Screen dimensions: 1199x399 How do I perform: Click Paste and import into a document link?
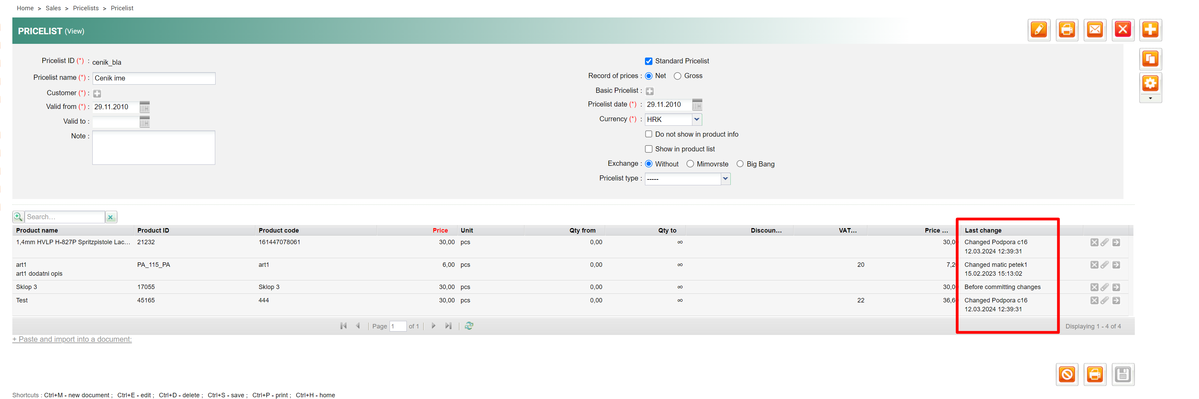point(72,339)
